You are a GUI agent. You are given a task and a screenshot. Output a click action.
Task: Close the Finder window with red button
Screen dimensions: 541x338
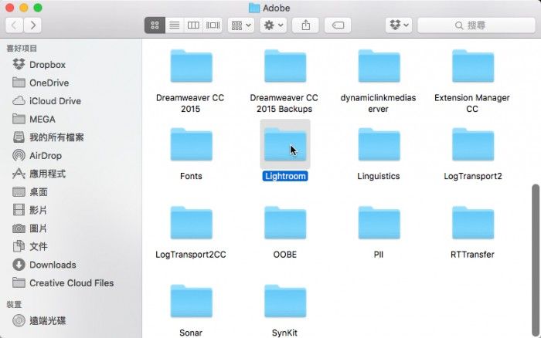9,8
